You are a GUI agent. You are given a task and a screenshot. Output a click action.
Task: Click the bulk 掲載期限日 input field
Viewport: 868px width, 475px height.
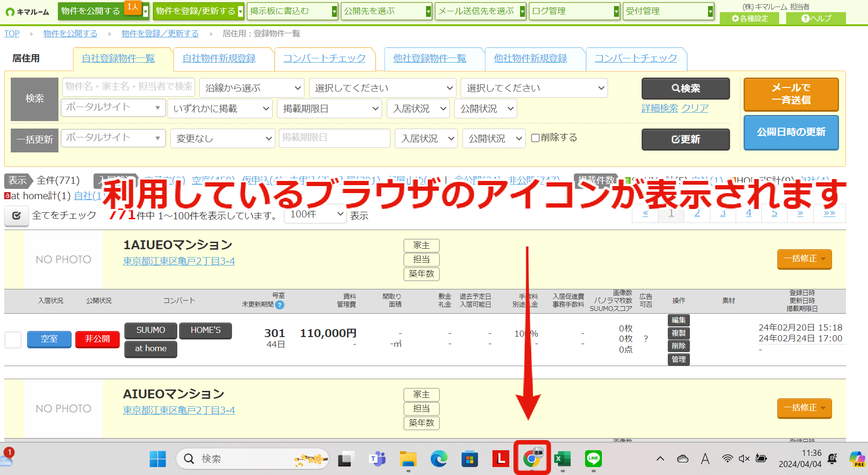[x=334, y=138]
